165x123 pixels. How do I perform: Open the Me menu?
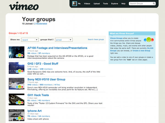click(x=79, y=4)
